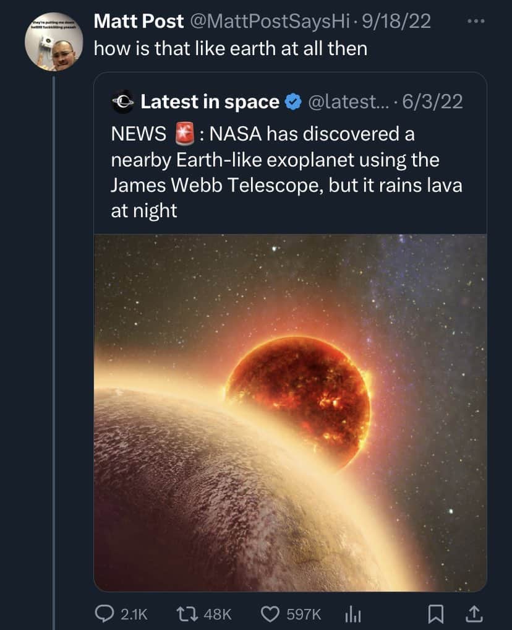Open the quoted NASA exoplanet news text
The image size is (512, 630).
[286, 172]
